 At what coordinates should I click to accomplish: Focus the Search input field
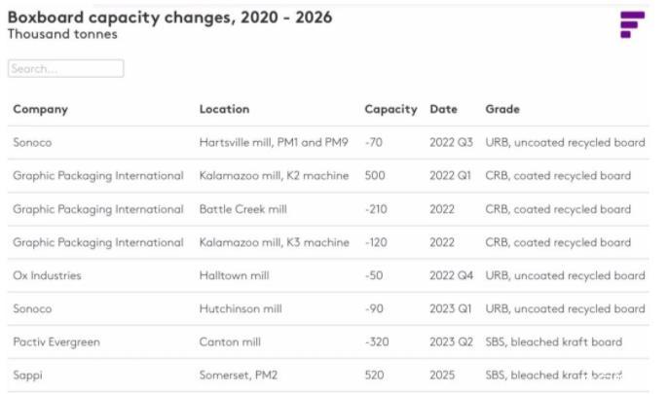click(66, 68)
